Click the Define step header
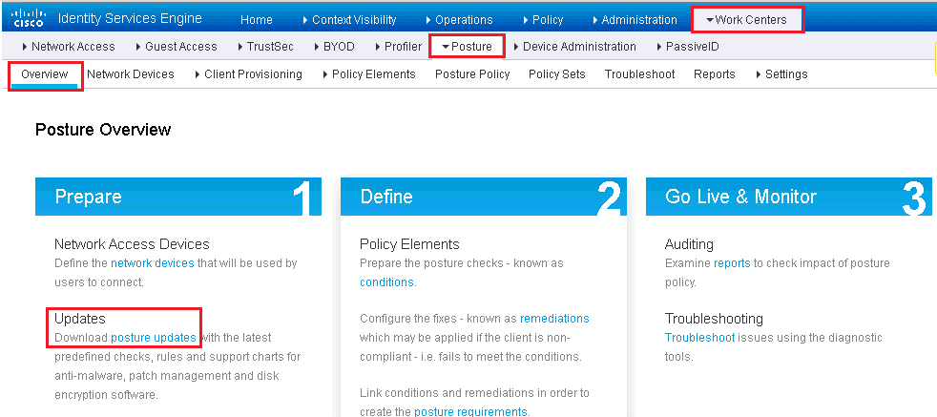Image resolution: width=937 pixels, height=417 pixels. pos(484,197)
